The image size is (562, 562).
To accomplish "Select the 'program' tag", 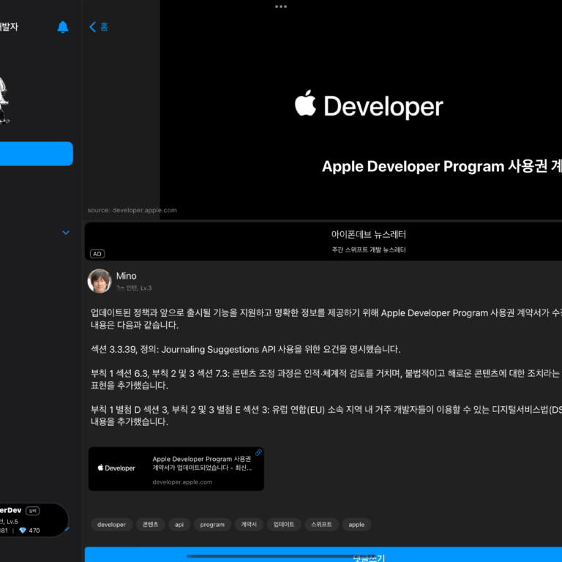I will tap(212, 525).
